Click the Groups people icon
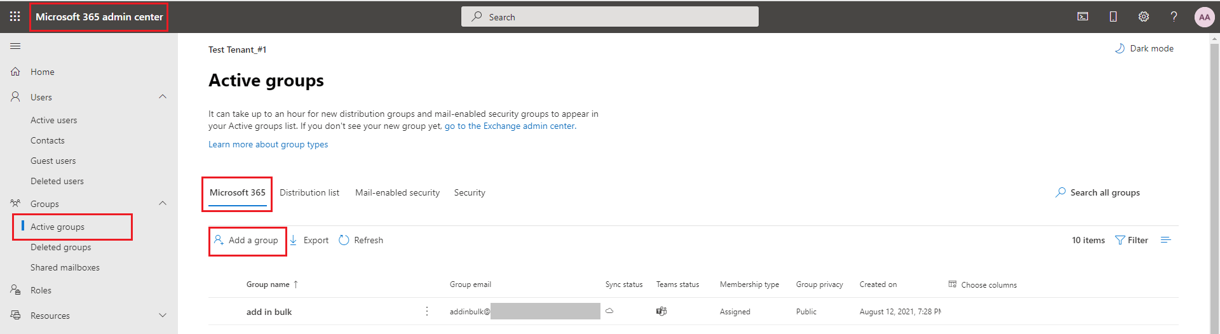This screenshot has height=334, width=1220. tap(15, 204)
